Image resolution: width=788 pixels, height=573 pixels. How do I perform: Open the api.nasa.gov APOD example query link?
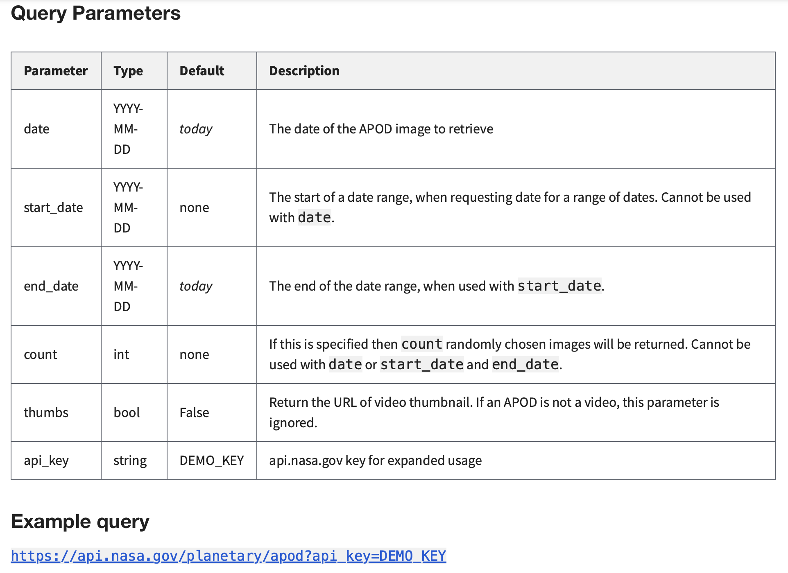(228, 556)
